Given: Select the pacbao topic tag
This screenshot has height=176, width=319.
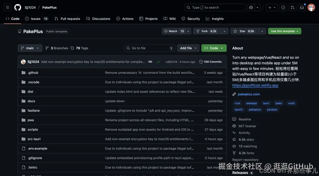Looking at the screenshot, I should tap(272, 109).
